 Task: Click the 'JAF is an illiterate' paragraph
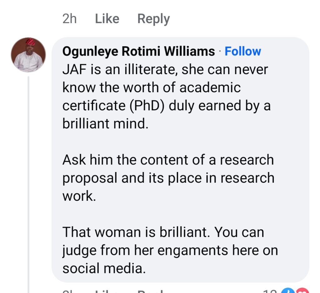(x=166, y=97)
